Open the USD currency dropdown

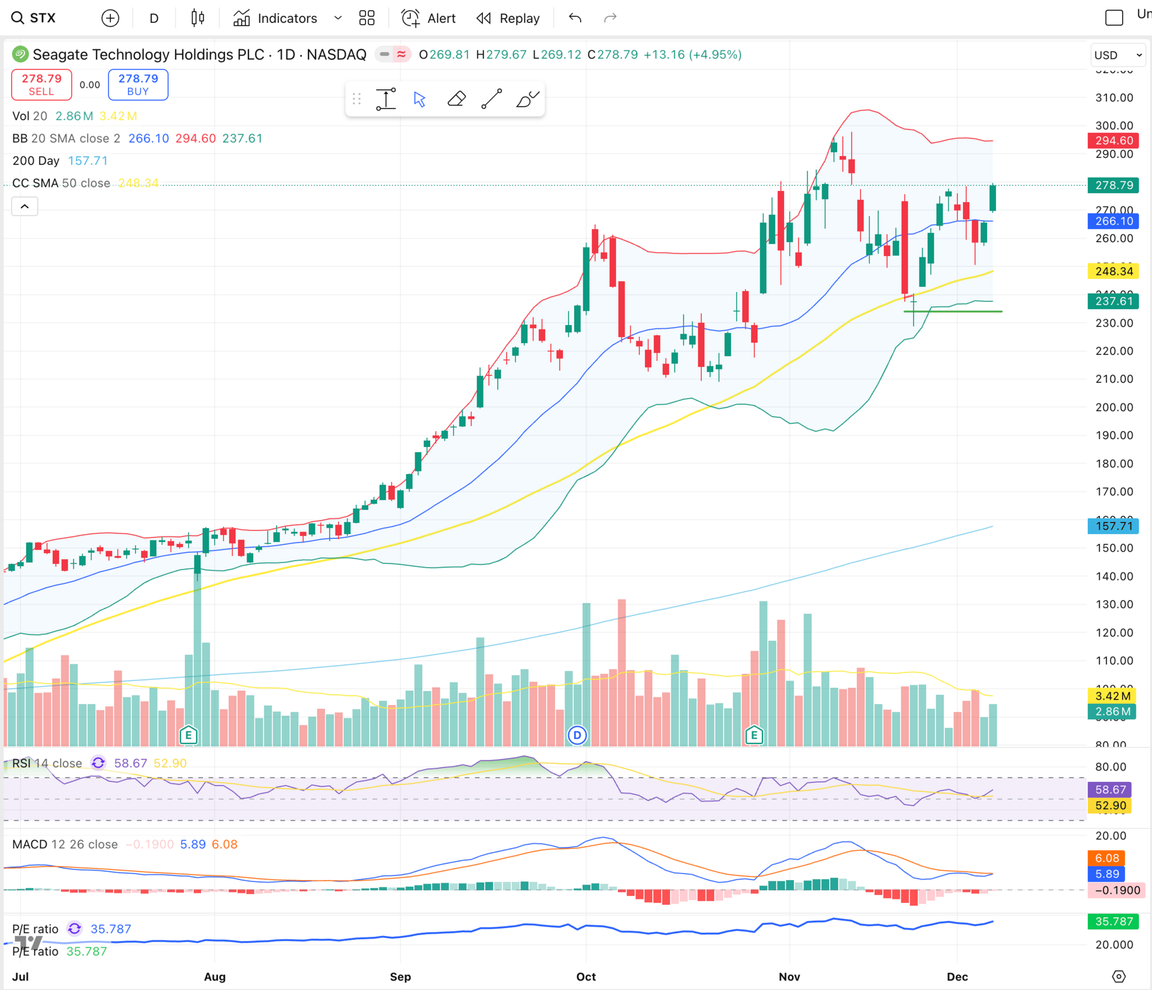[1118, 55]
